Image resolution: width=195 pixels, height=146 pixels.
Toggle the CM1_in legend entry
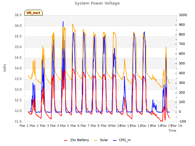pyautogui.click(x=122, y=140)
